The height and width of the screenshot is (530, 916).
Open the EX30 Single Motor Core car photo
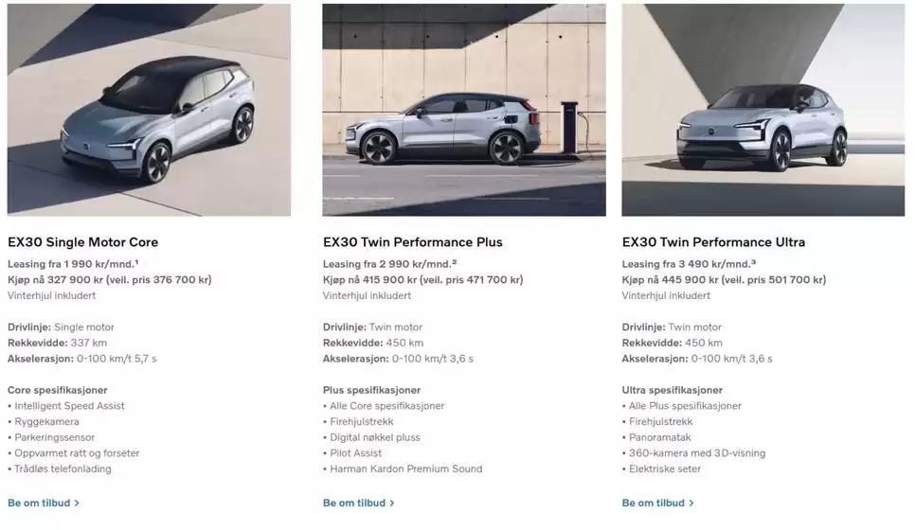coord(149,110)
